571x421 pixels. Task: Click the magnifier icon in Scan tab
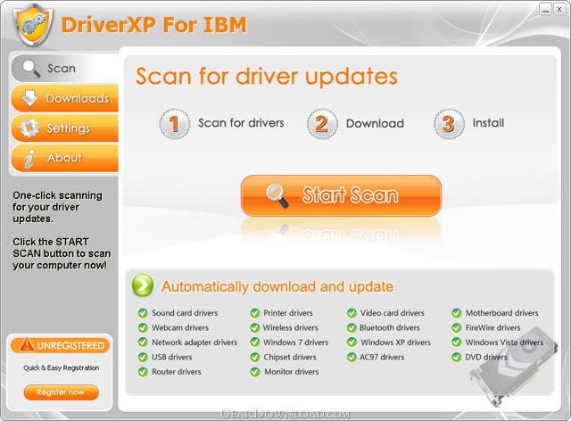tap(30, 69)
